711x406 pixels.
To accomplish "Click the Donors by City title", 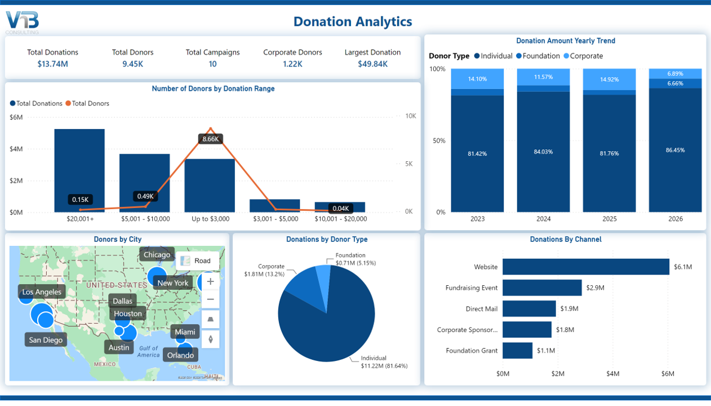I will tap(118, 239).
